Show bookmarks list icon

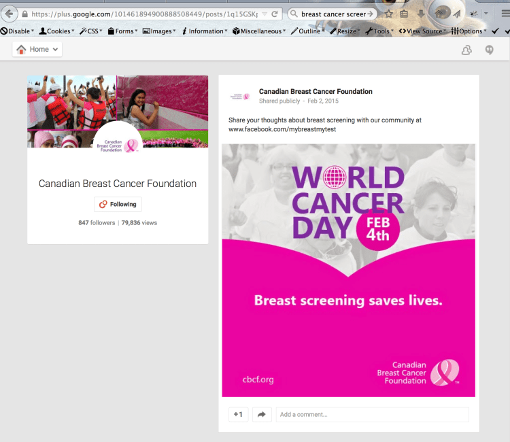point(404,14)
